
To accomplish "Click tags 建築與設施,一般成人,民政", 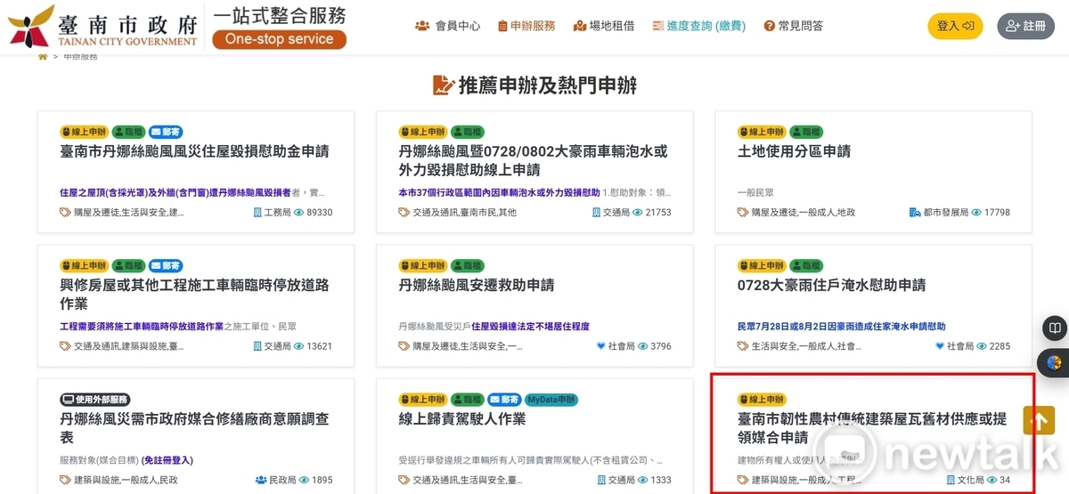I will [126, 480].
